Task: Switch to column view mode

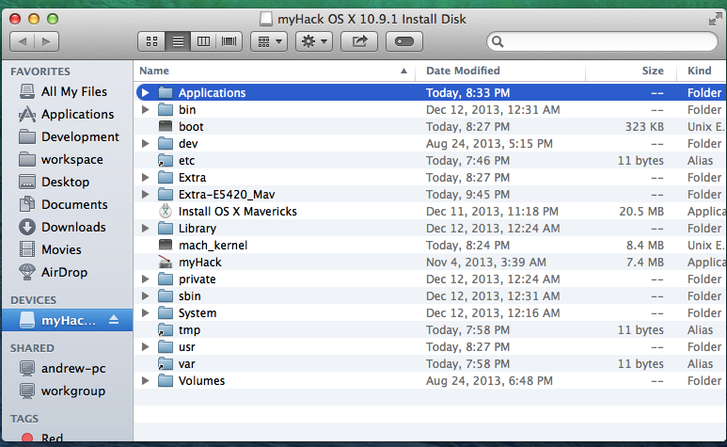Action: (x=204, y=41)
